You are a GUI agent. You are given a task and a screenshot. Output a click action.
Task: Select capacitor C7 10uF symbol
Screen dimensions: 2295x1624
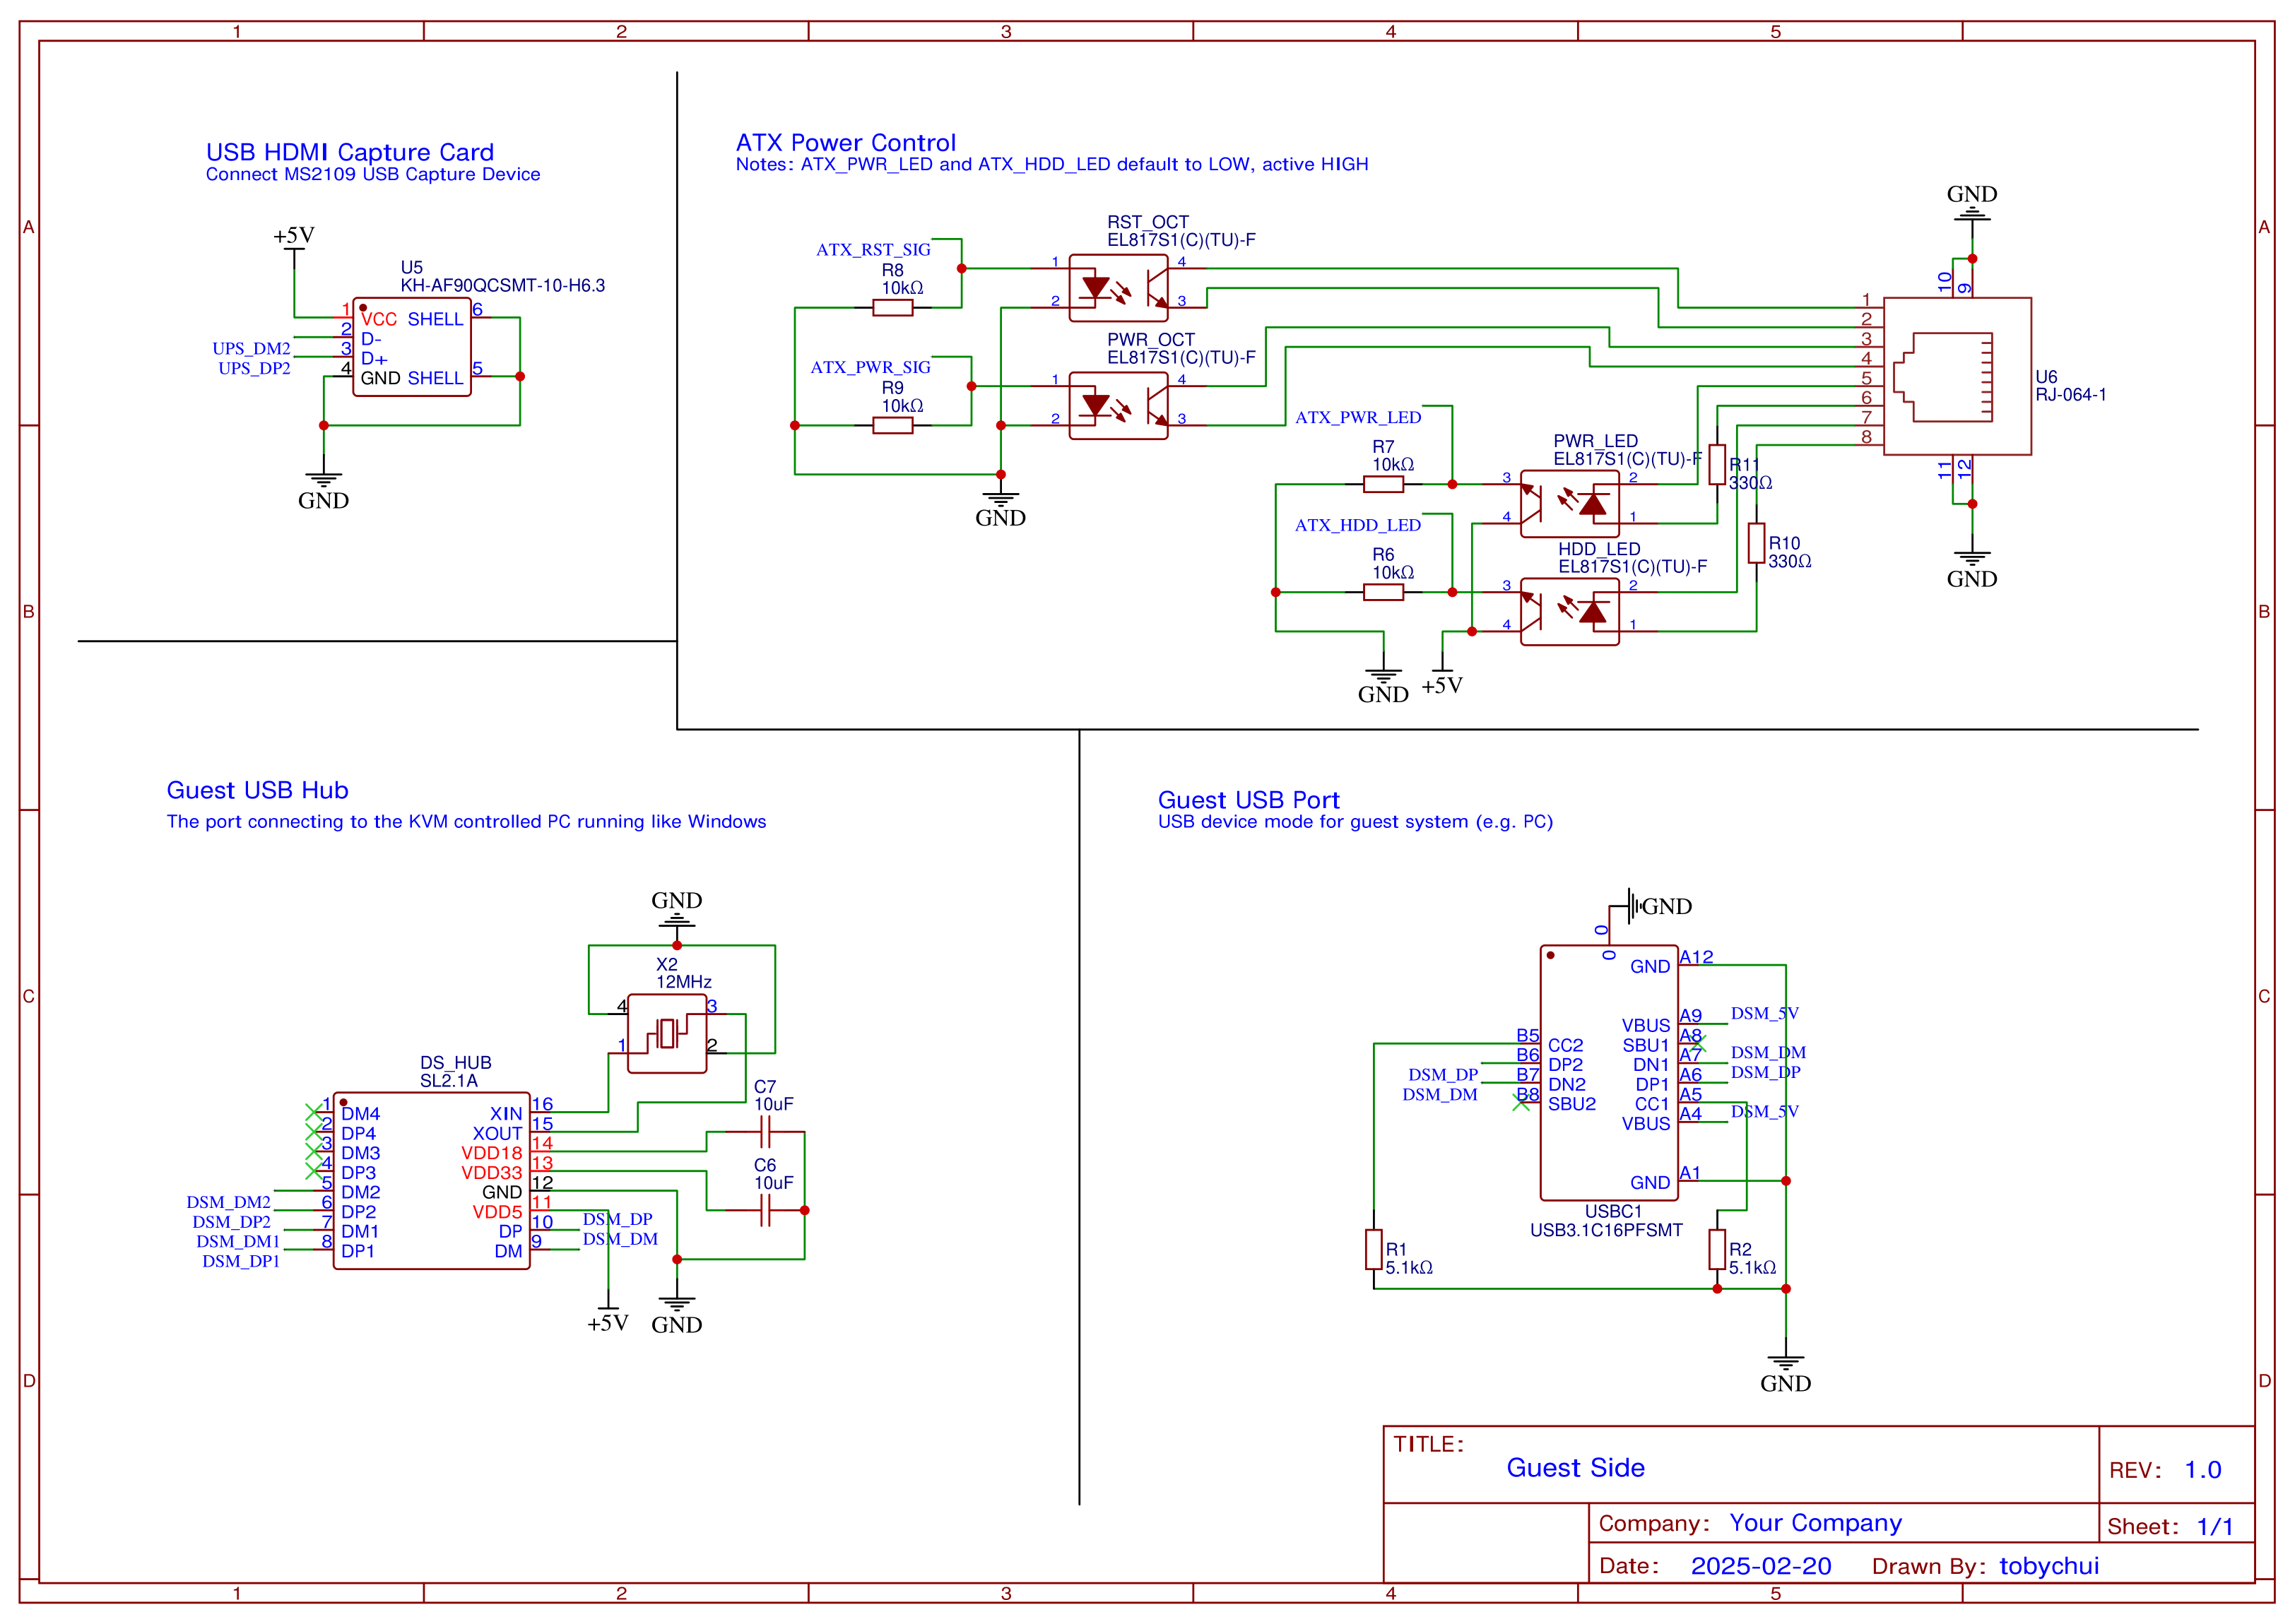(765, 1131)
